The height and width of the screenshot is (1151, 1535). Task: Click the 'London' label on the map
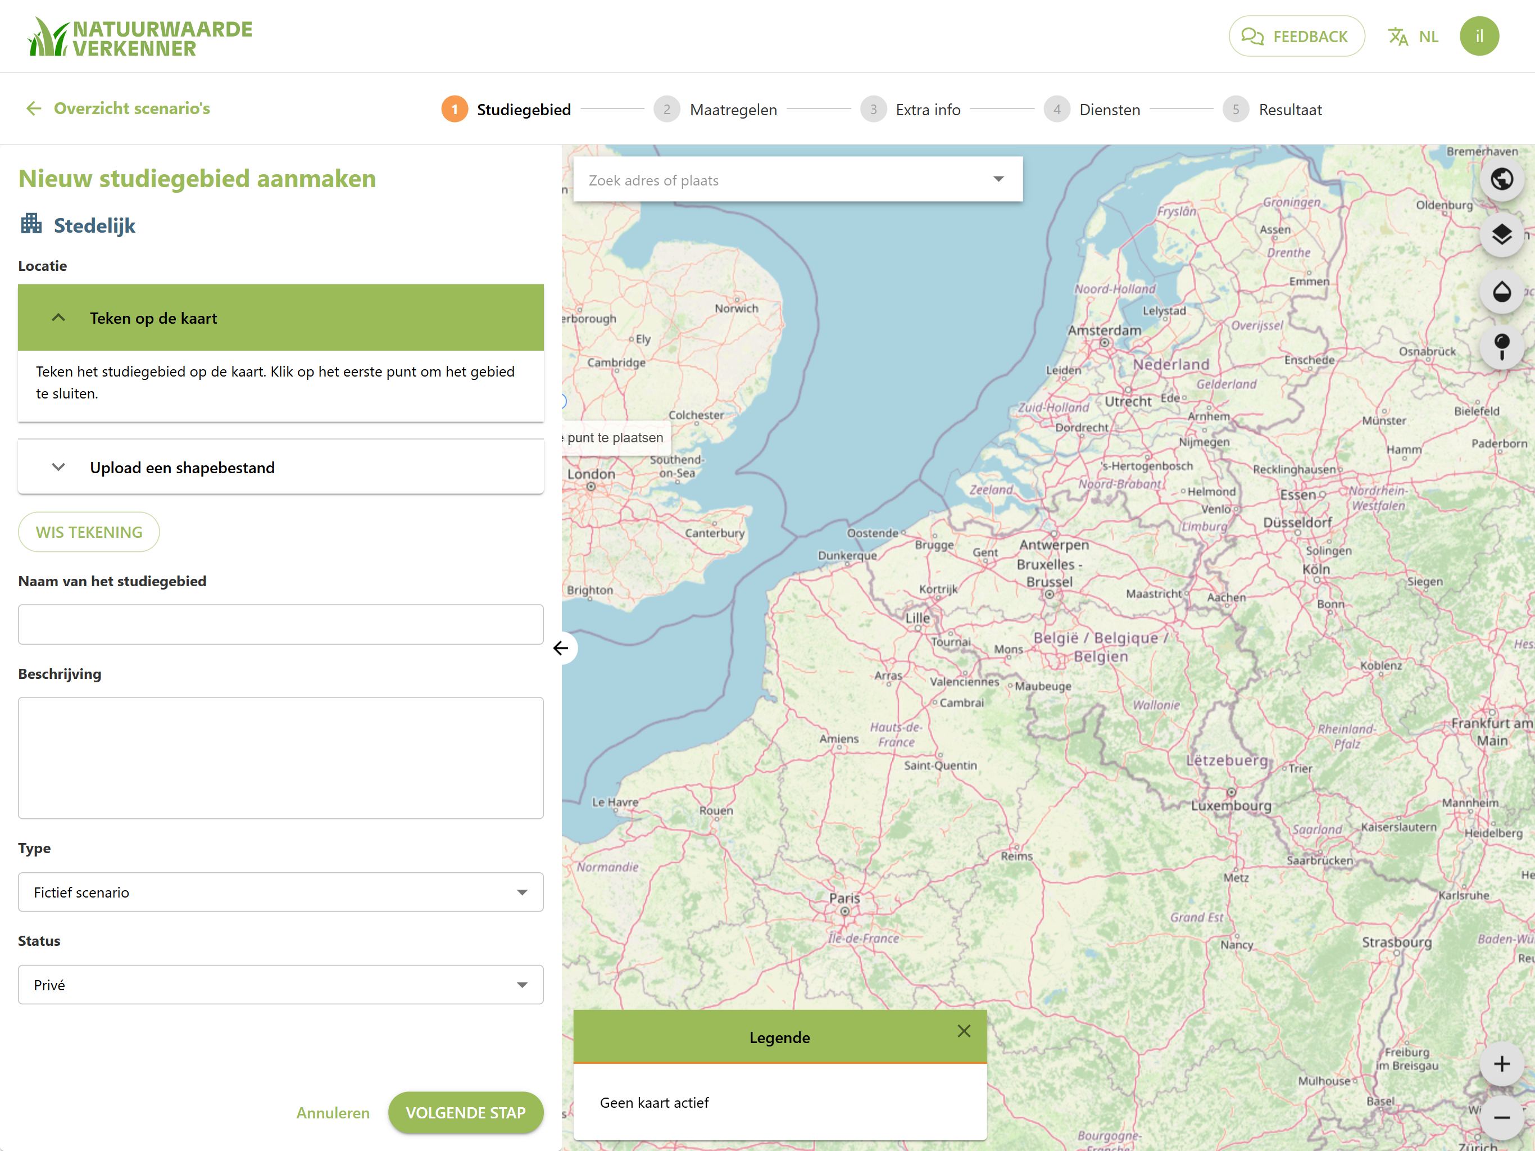coord(591,474)
